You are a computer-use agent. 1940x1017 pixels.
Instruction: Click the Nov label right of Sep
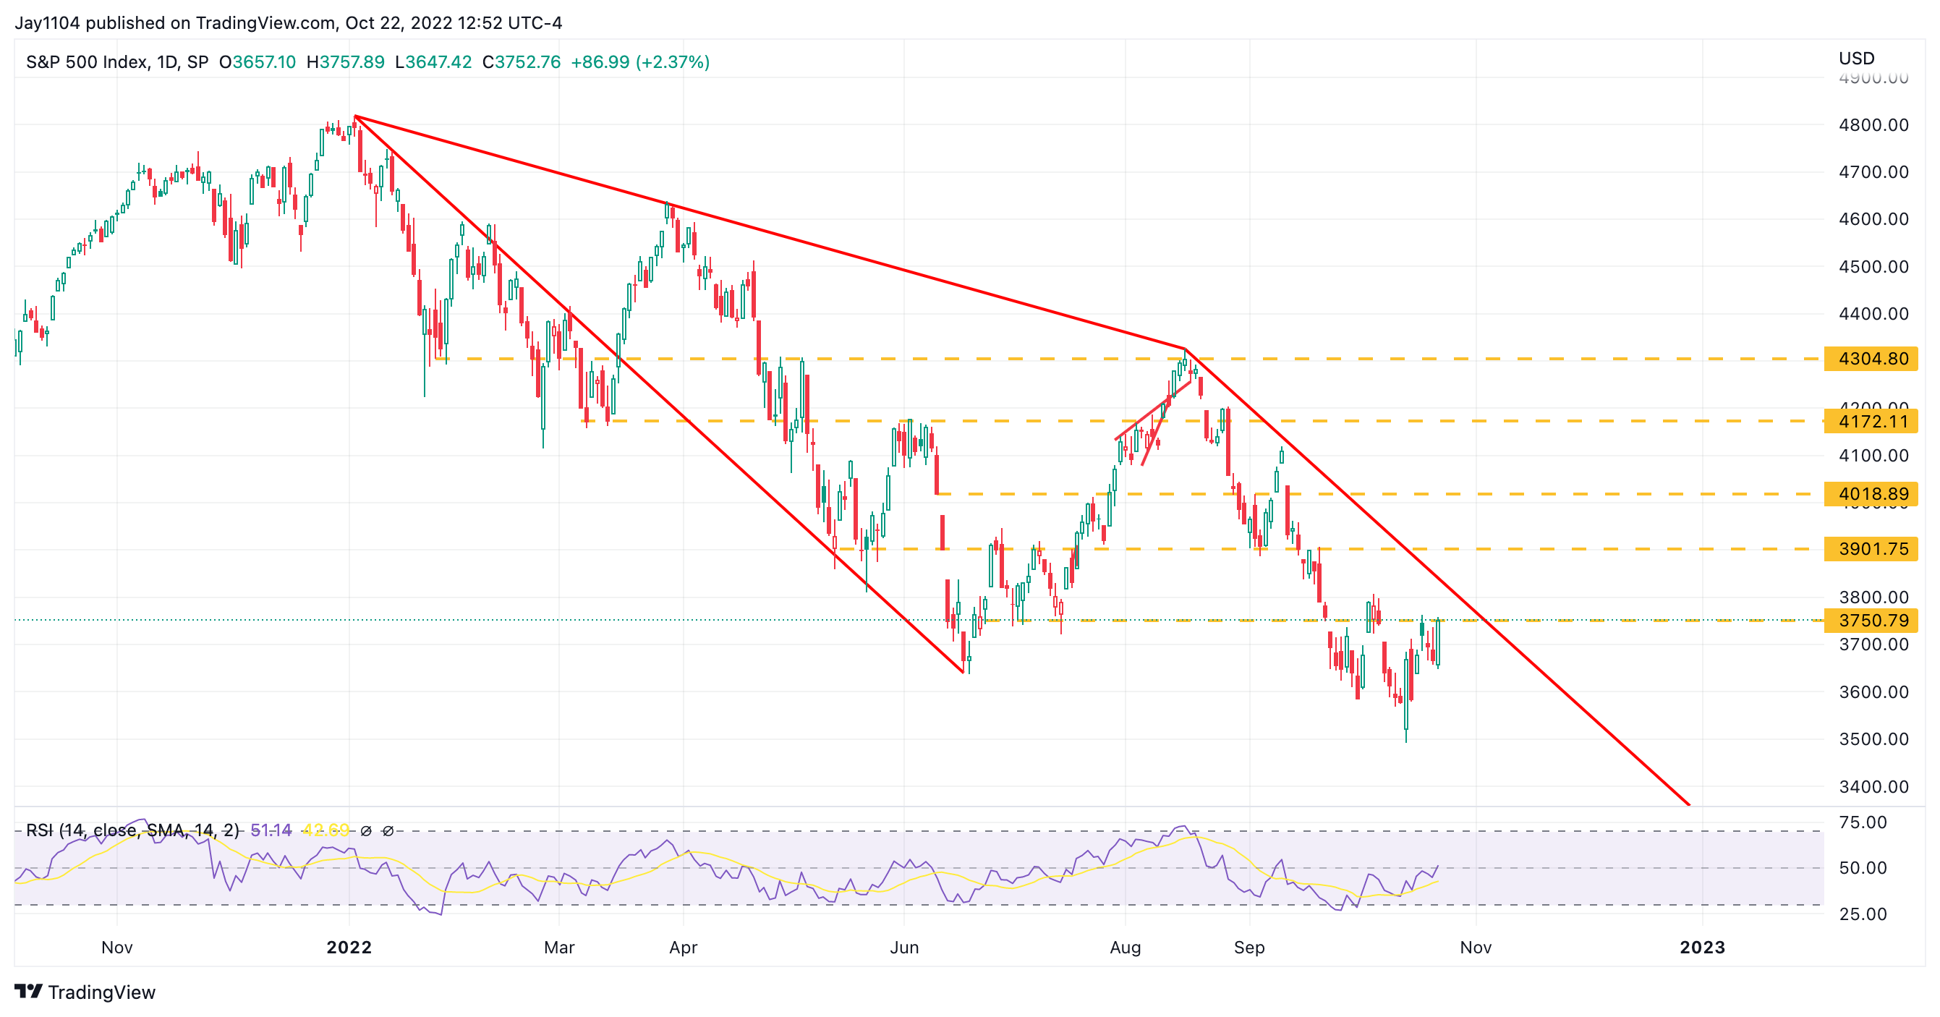pyautogui.click(x=1476, y=948)
